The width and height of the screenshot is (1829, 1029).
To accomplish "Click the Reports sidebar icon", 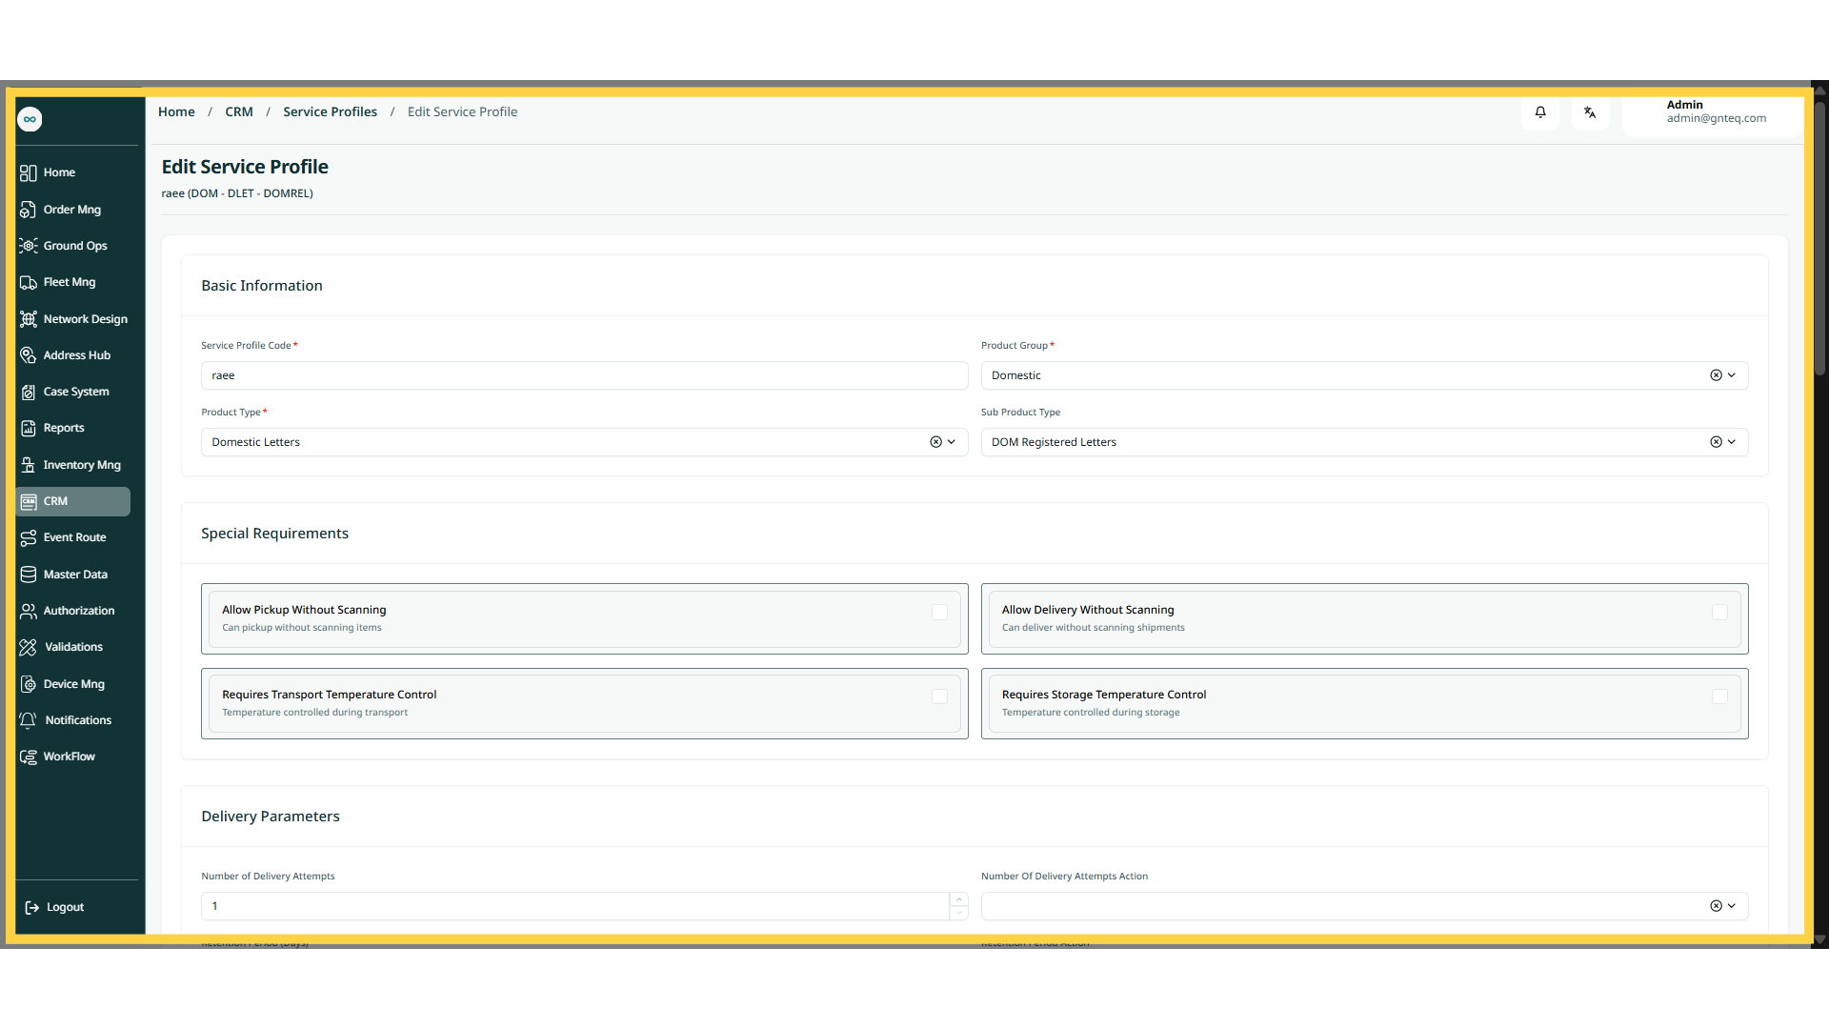I will [29, 428].
